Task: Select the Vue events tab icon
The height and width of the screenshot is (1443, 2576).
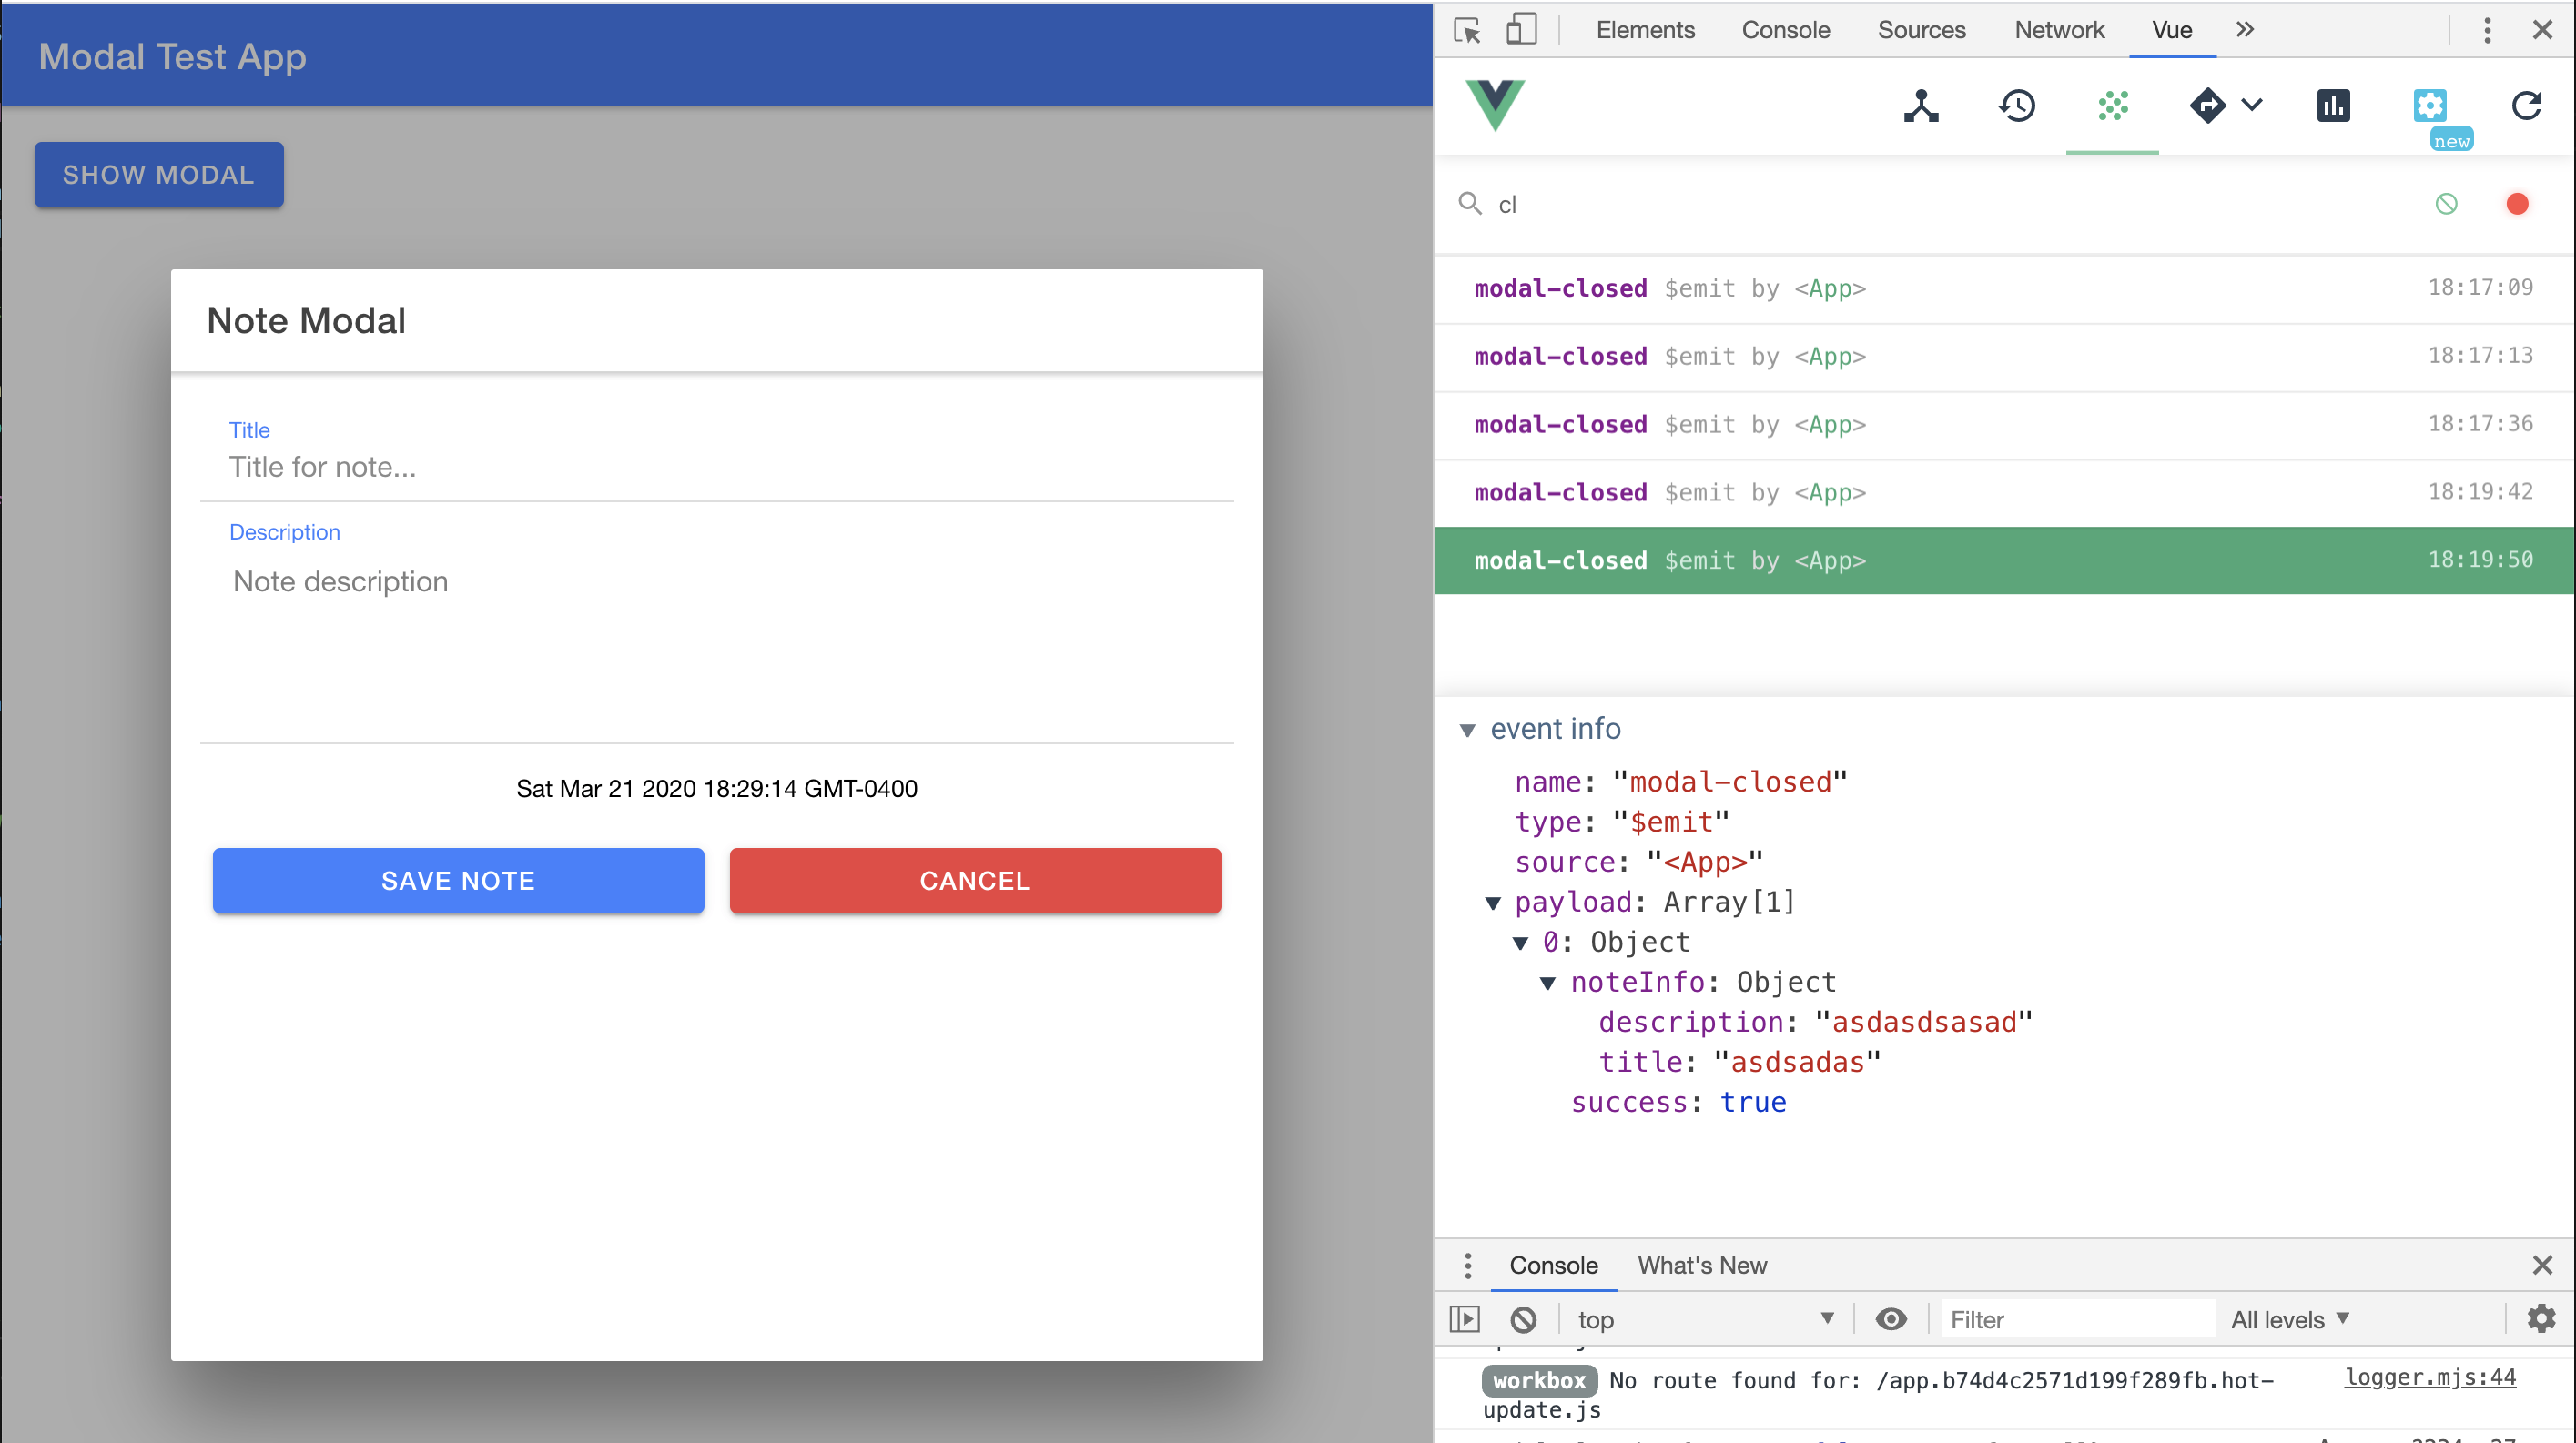Action: (2112, 105)
